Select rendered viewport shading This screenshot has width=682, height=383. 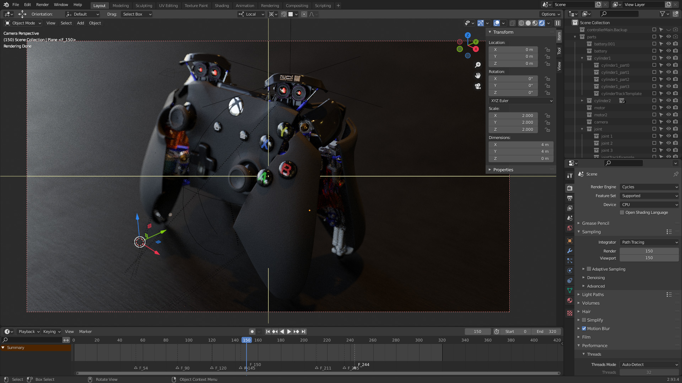coord(542,23)
